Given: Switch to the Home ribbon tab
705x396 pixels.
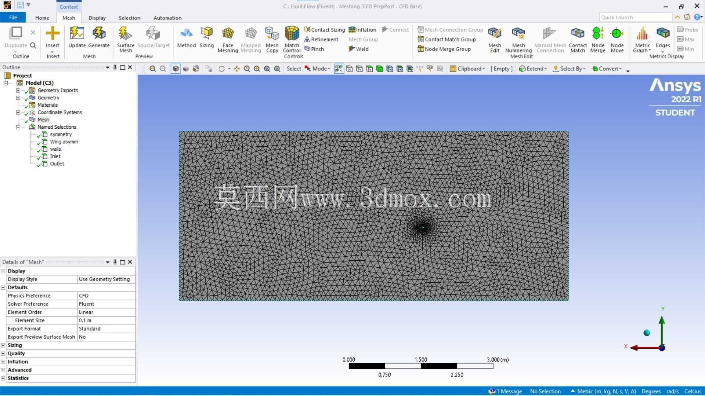Looking at the screenshot, I should 42,18.
